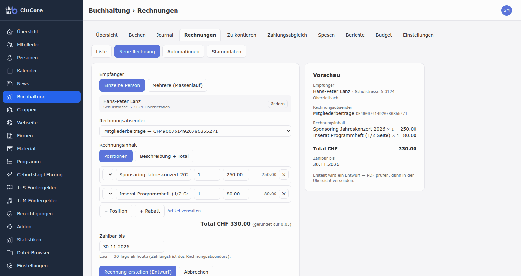Click the J+M Fördergelder music note icon
The width and height of the screenshot is (521, 276).
10,201
